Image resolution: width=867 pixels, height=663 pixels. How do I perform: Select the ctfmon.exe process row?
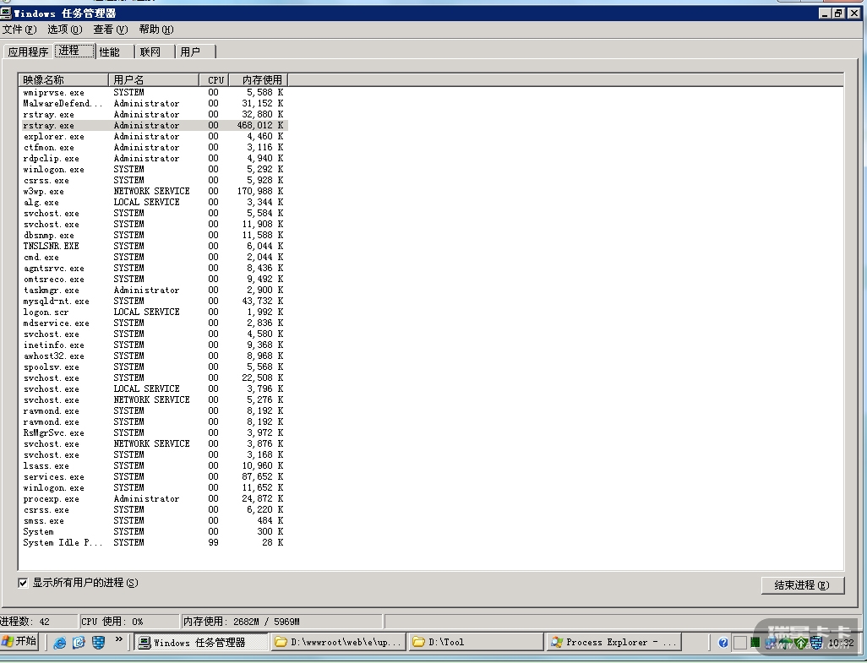pos(153,148)
